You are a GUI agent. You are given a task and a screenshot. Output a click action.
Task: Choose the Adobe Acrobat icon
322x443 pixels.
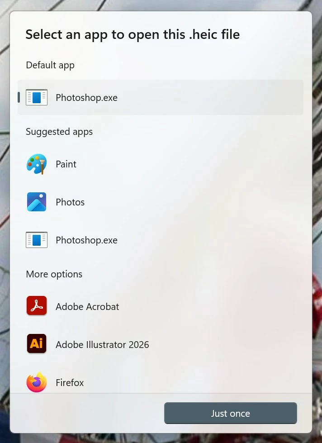[x=37, y=305]
